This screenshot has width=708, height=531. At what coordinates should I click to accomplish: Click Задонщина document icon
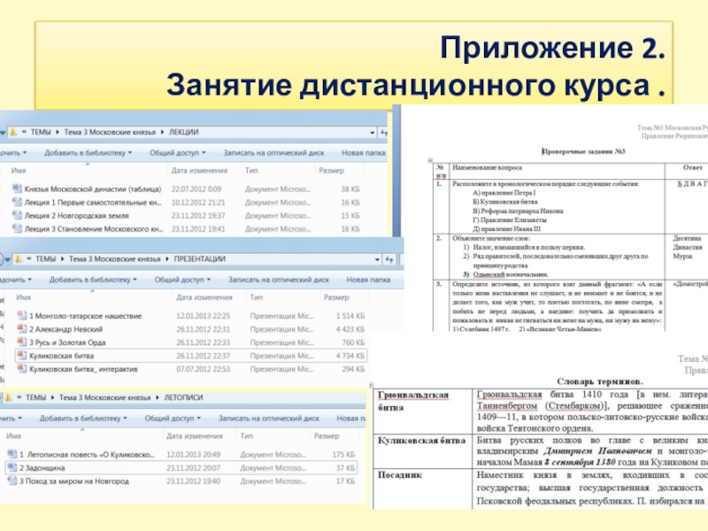tap(12, 467)
